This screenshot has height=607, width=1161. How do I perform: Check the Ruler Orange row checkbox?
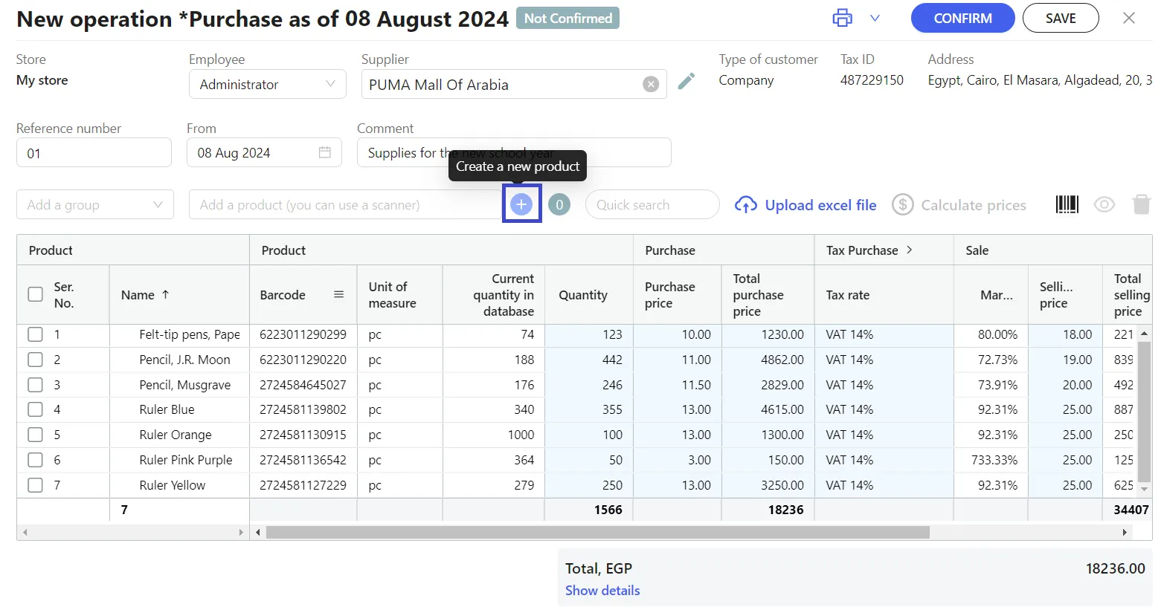tap(35, 435)
